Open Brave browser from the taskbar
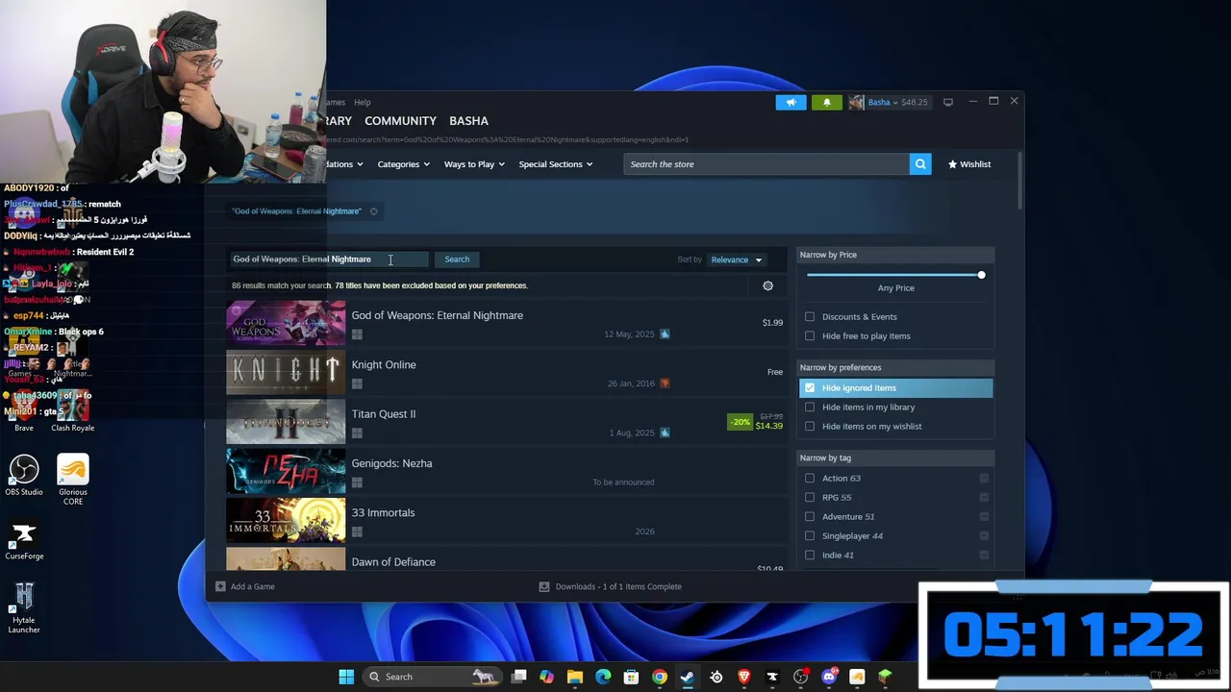The height and width of the screenshot is (692, 1231). 743,677
